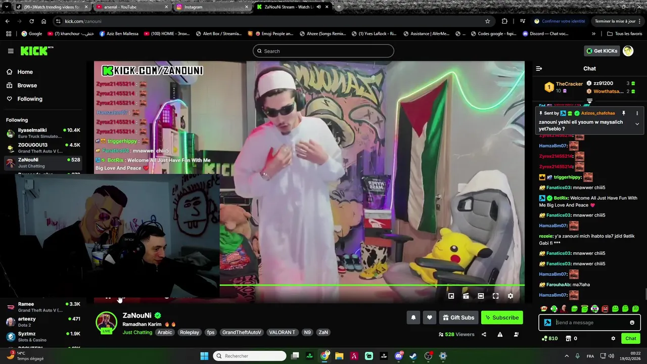Open TheCracker top gifter profile

[569, 84]
